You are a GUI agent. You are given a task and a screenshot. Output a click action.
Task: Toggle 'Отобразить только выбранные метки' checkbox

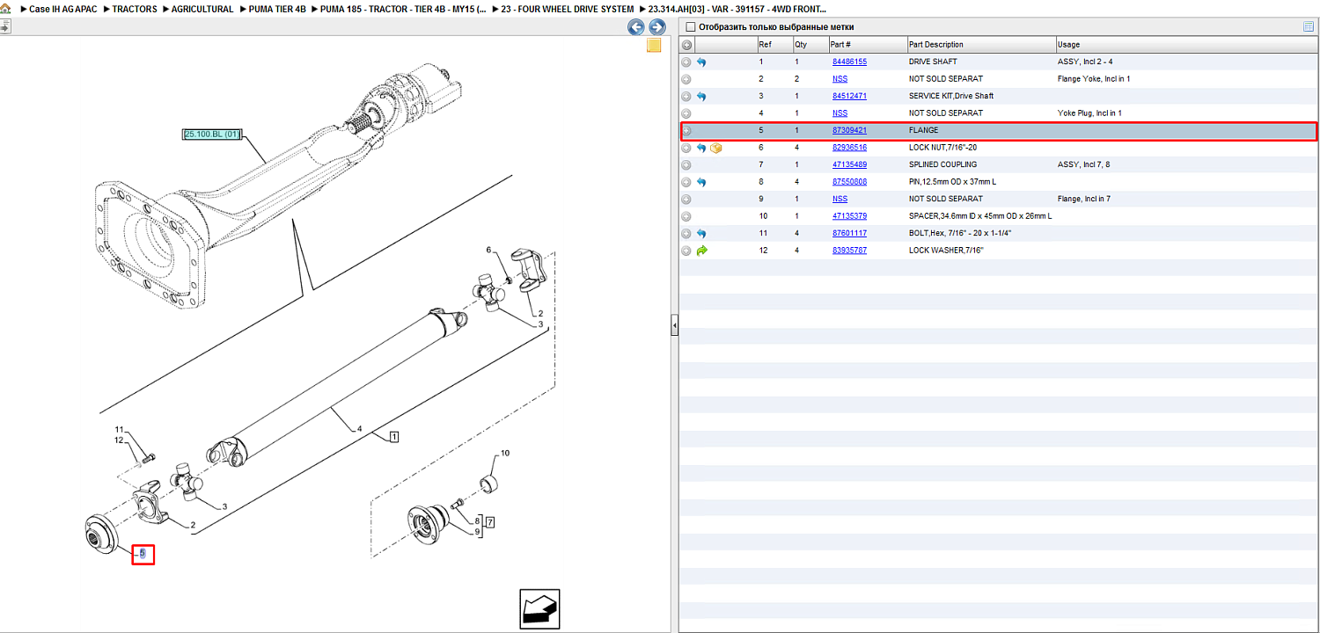pos(690,26)
